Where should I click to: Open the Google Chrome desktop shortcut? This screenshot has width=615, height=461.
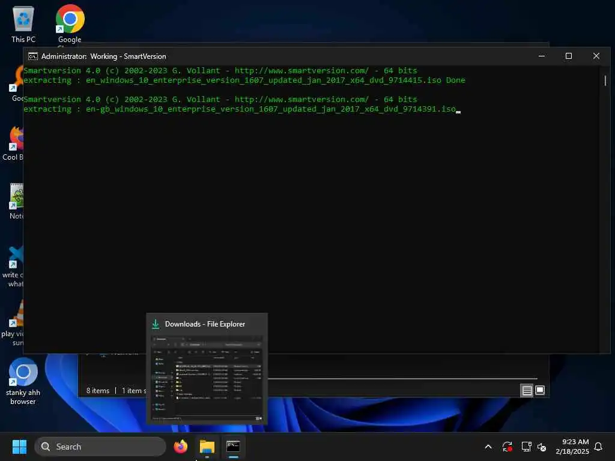coord(70,24)
